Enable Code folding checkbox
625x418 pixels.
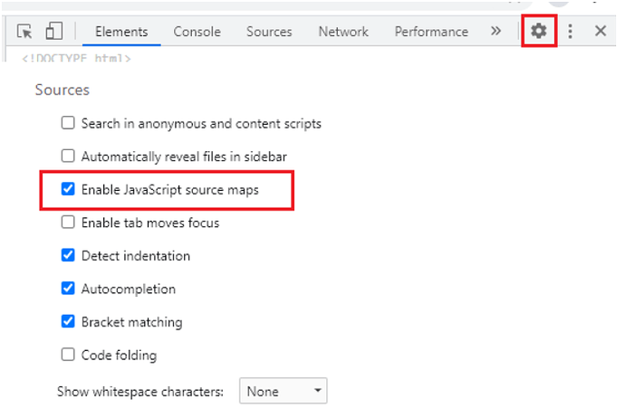click(68, 354)
